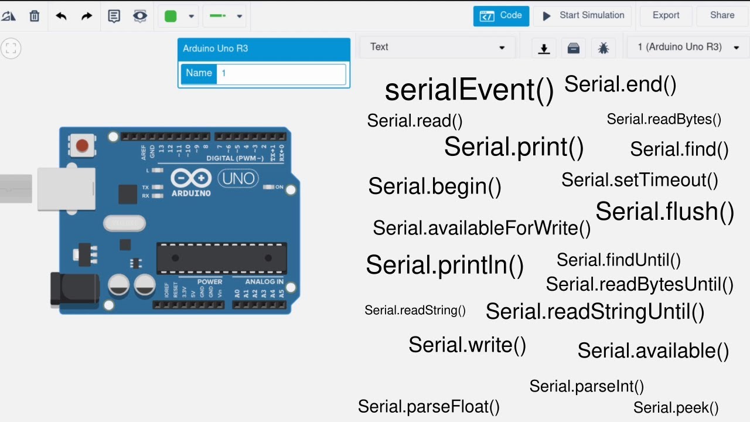Pick the green wire color swatch

tap(171, 16)
